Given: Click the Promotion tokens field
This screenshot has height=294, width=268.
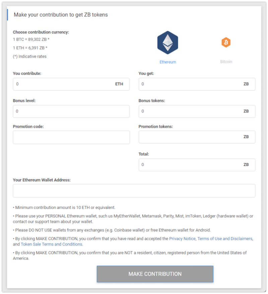Looking at the screenshot, I should pos(197,137).
